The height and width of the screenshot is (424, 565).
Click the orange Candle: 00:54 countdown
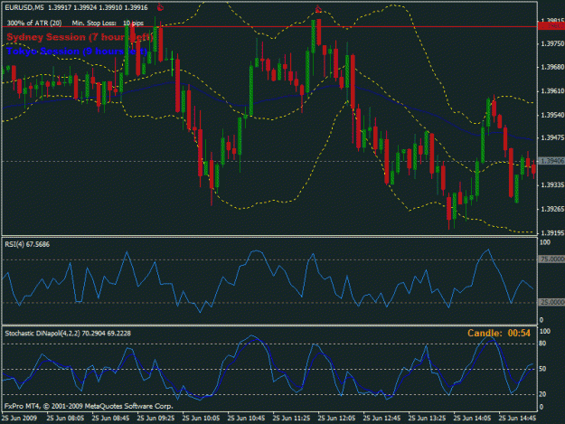(499, 334)
